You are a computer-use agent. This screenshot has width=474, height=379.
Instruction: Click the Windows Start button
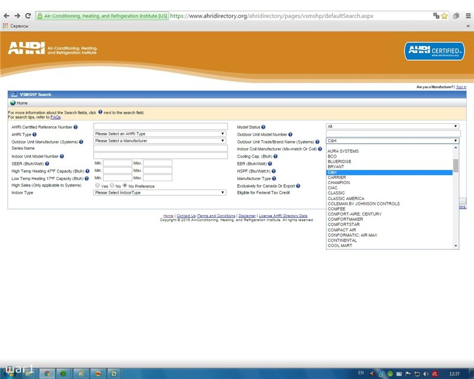coord(9,374)
